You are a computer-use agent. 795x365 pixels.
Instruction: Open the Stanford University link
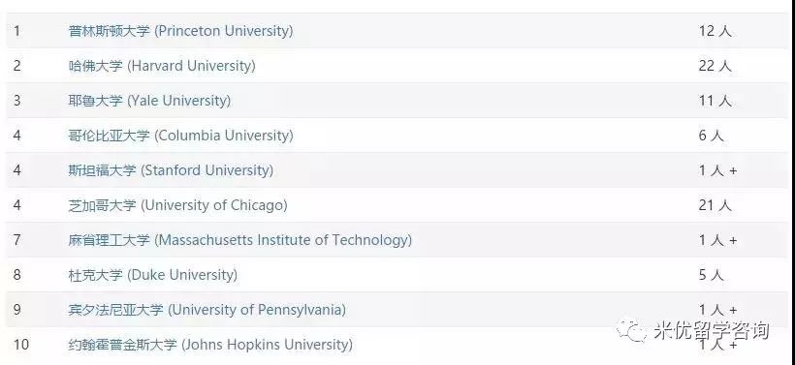[x=171, y=170]
